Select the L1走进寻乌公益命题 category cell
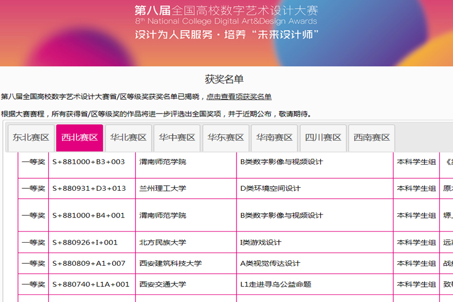The height and width of the screenshot is (302, 453). point(276,284)
